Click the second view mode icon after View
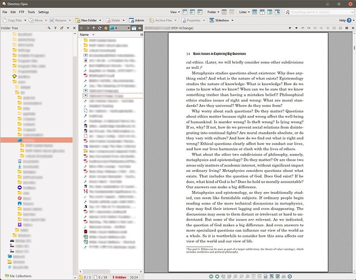 [x=193, y=12]
